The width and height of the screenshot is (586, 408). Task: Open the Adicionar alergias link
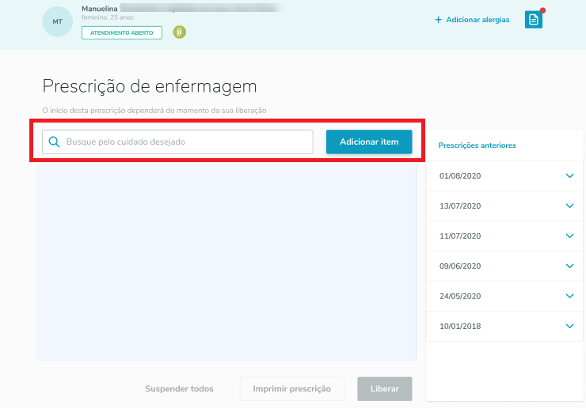[478, 20]
